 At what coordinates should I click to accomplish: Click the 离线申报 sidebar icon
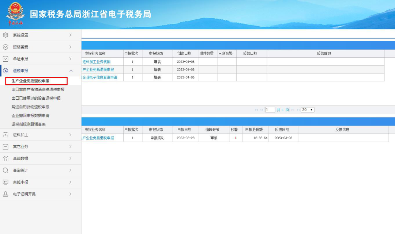(x=5, y=182)
